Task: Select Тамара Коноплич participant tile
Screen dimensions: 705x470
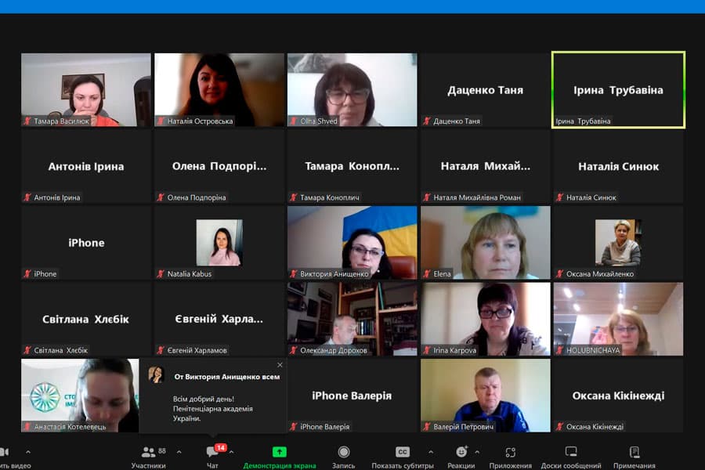Action: point(352,166)
